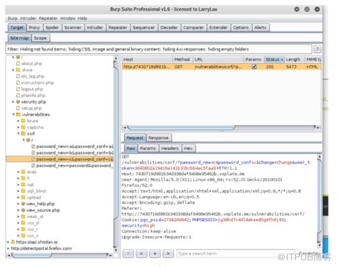Switch to the Repeater tool tab

(x=118, y=28)
